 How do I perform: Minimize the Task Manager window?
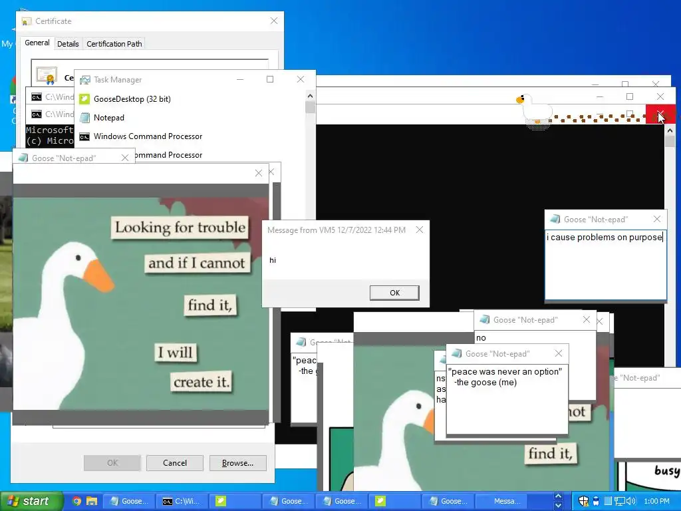click(239, 79)
